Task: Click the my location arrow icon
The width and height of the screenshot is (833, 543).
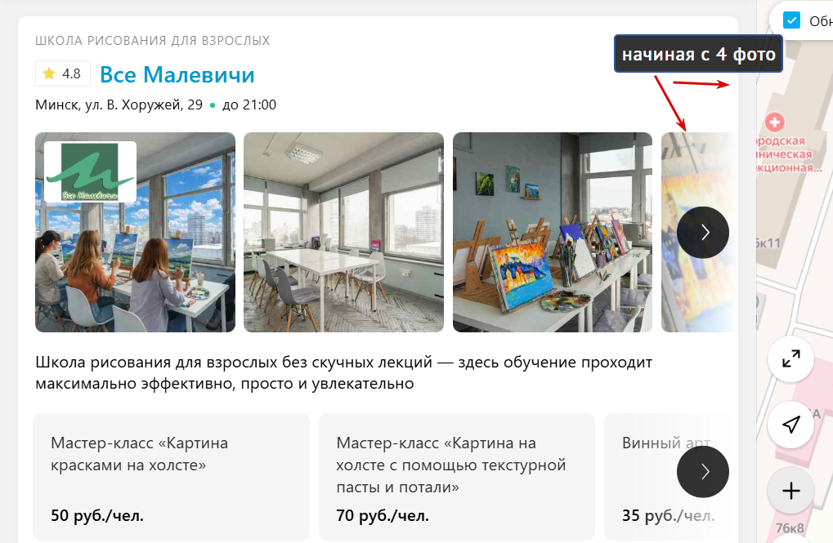Action: click(x=791, y=425)
